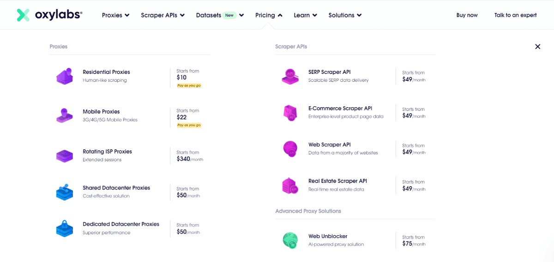The width and height of the screenshot is (554, 262).
Task: Click the Superior performance description
Action: (107, 233)
